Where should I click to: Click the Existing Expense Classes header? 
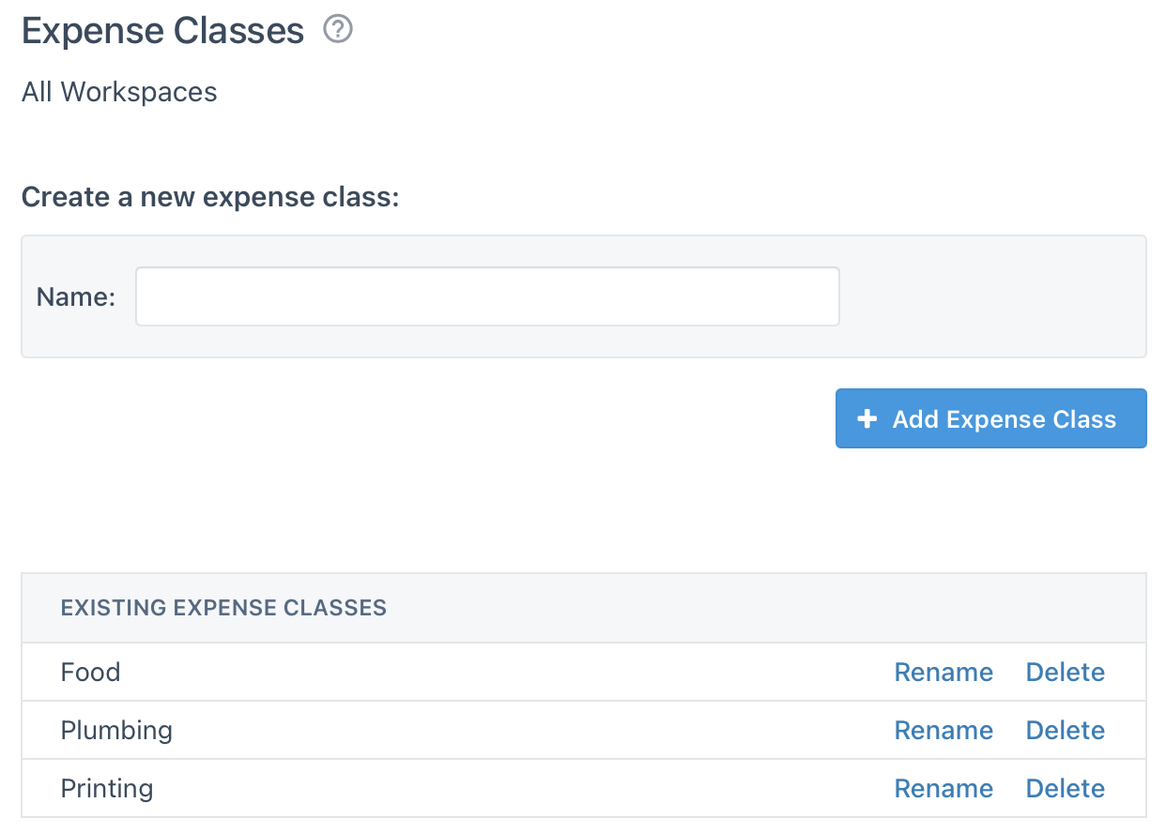coord(223,608)
